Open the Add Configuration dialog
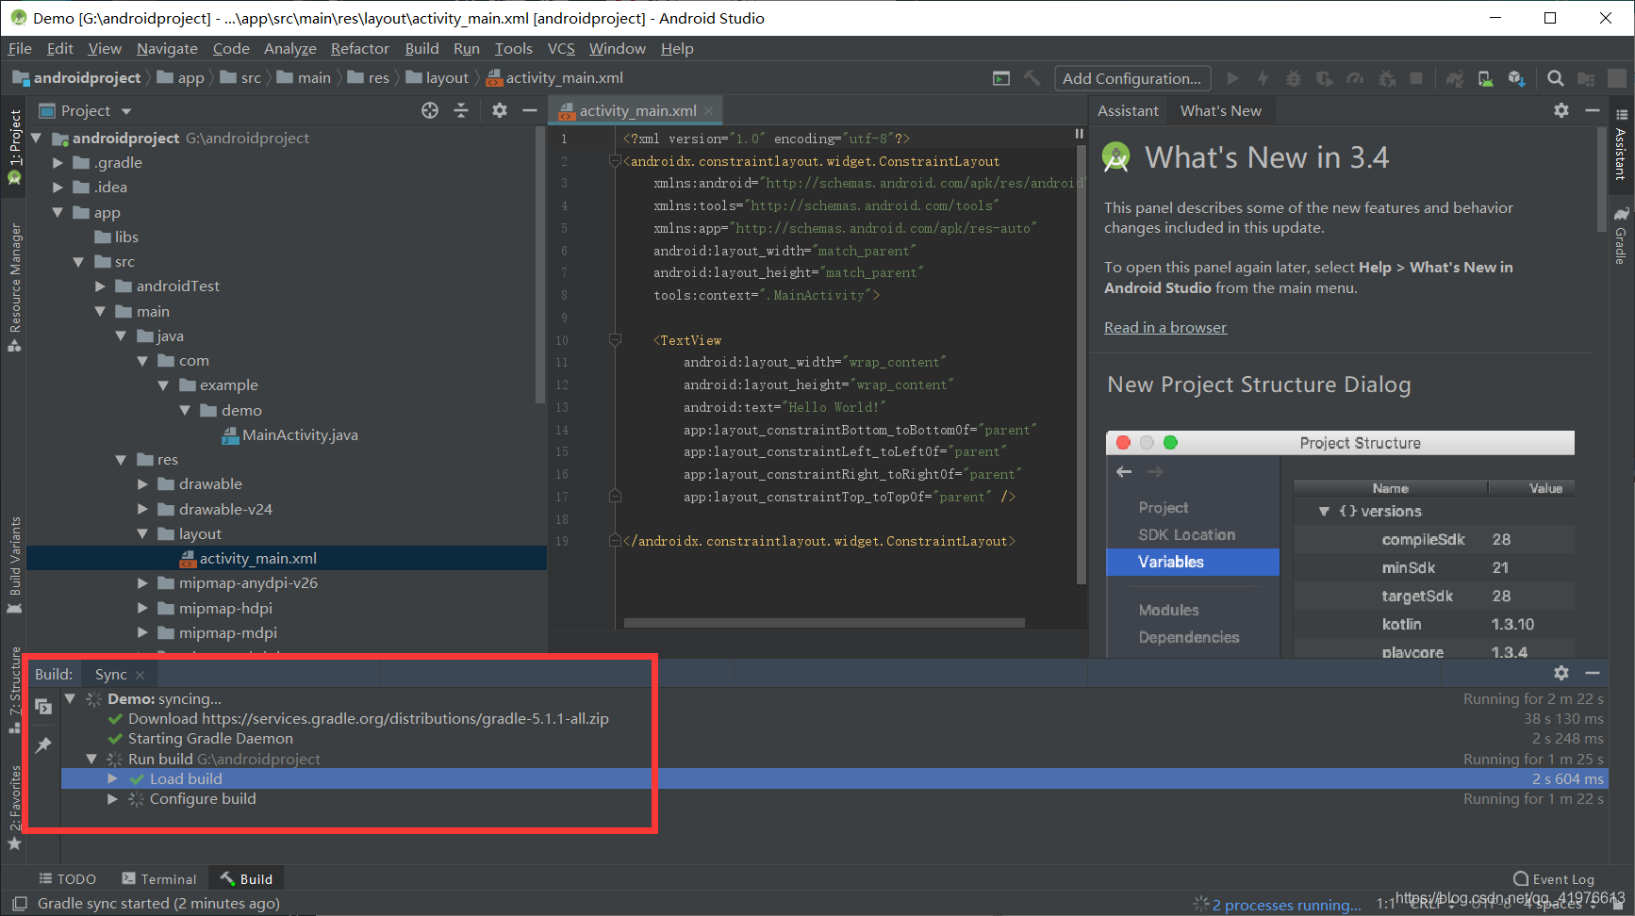The image size is (1635, 916). click(x=1131, y=78)
